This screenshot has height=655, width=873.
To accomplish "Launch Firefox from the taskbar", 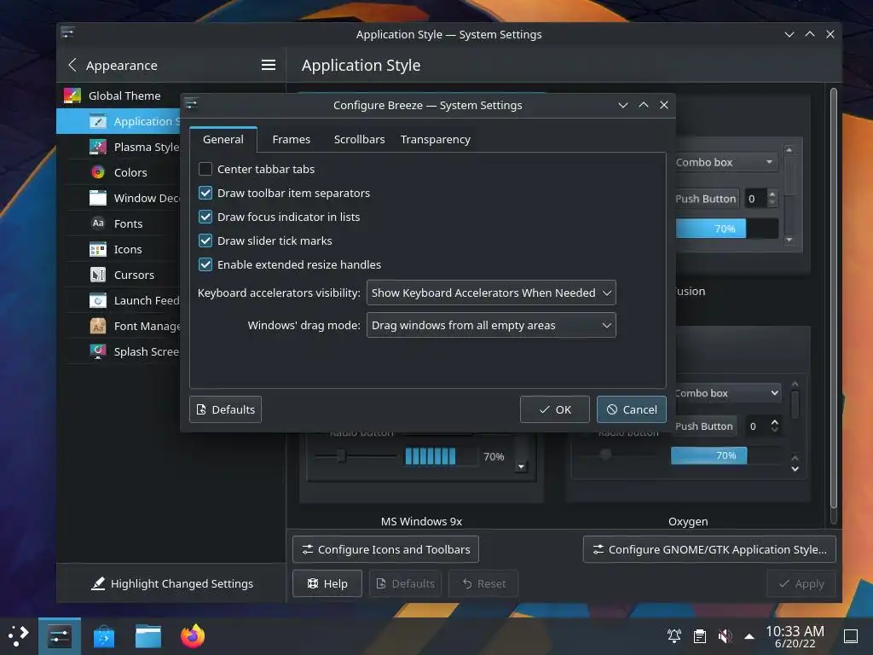I will 193,636.
